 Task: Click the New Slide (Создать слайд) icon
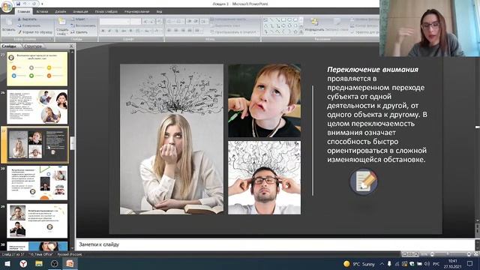(62, 22)
